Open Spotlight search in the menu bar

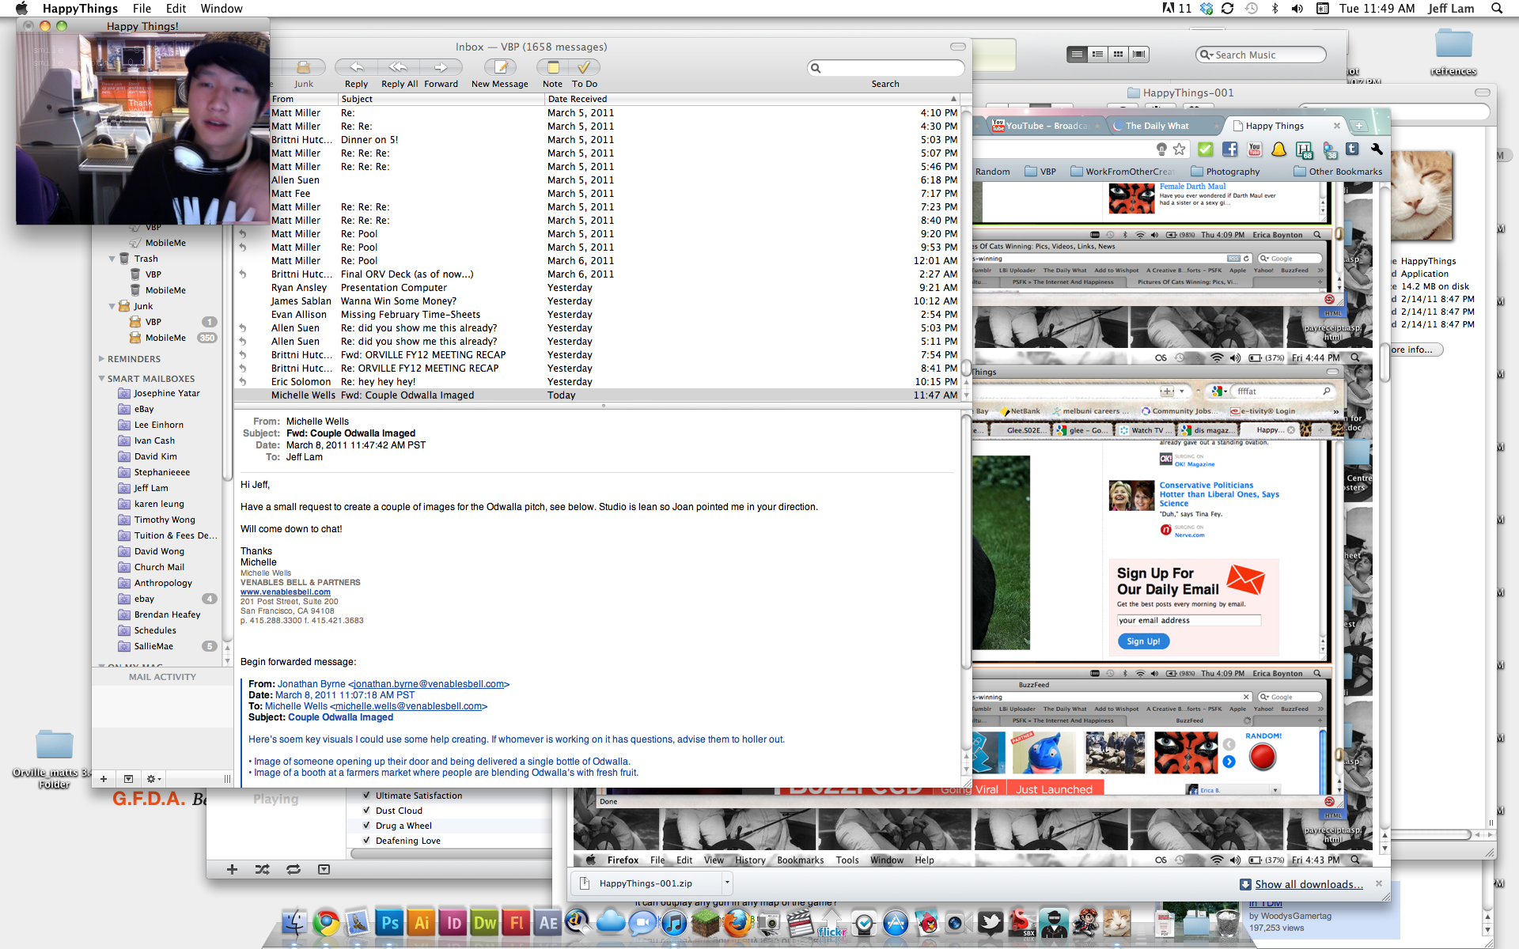tap(1497, 9)
